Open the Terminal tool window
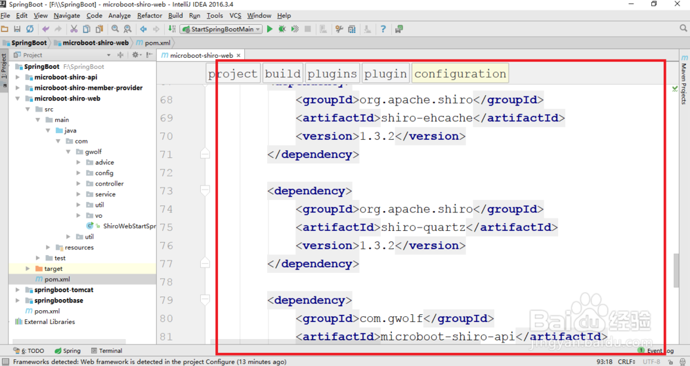This screenshot has width=690, height=366. tap(106, 351)
